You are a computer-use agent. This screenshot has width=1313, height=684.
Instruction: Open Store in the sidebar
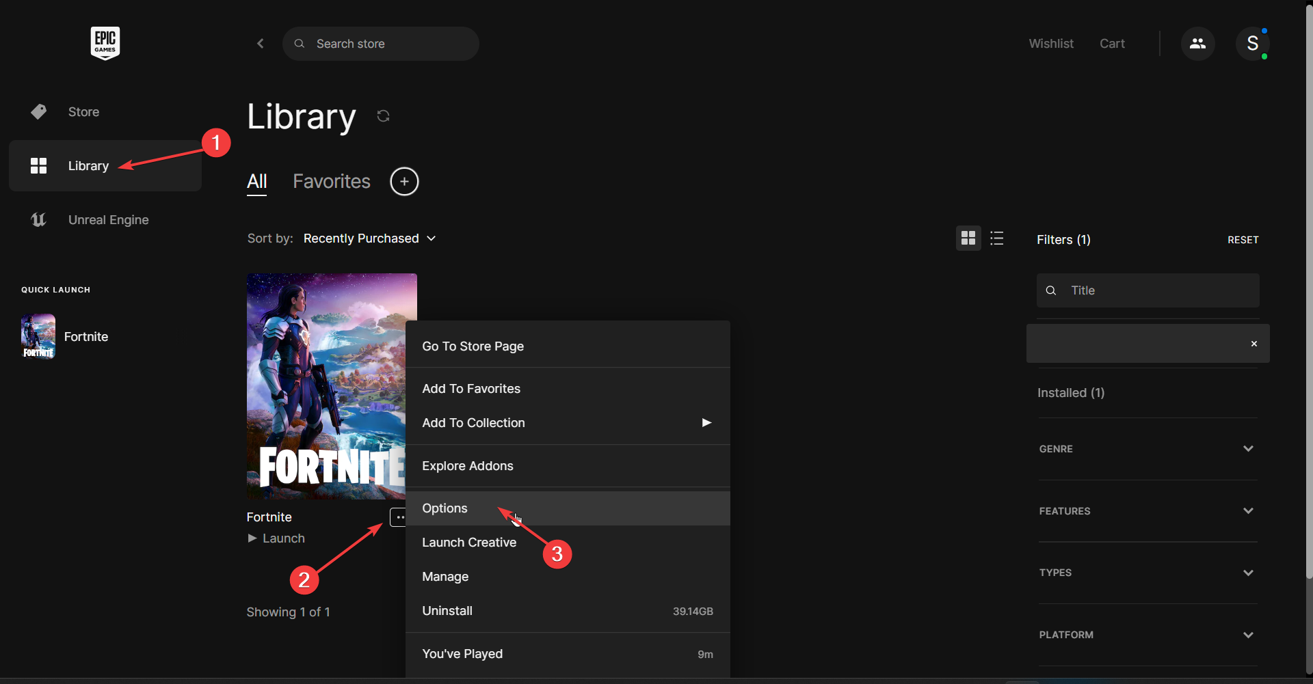click(105, 111)
